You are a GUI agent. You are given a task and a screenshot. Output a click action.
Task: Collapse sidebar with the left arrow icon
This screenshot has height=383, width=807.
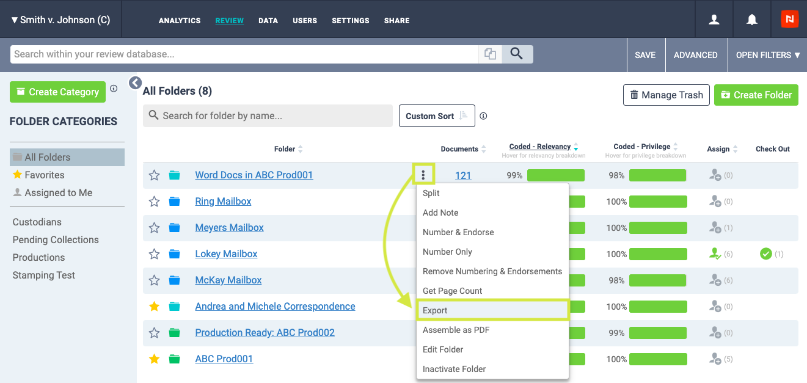(x=135, y=82)
